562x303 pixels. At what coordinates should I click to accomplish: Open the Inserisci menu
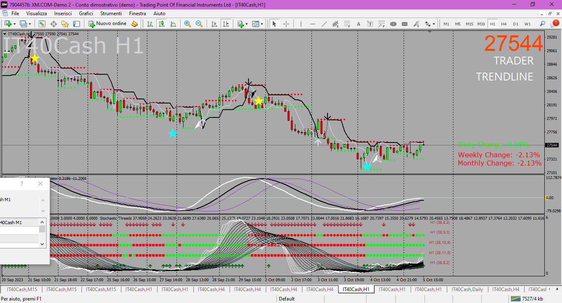pos(63,14)
